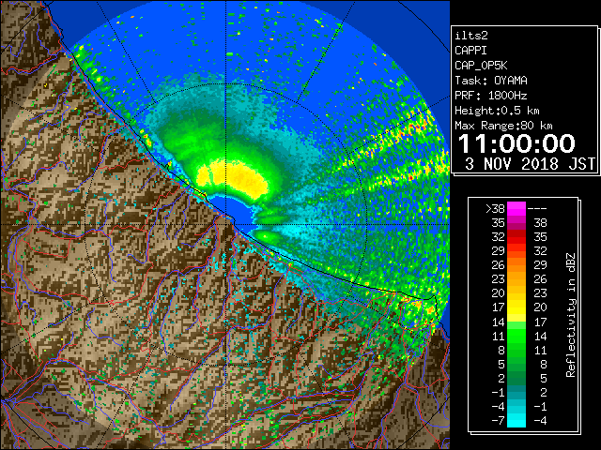The image size is (601, 450).
Task: Pick the yellow 17–20 dBZ legend swatch
Action: pyautogui.click(x=516, y=307)
